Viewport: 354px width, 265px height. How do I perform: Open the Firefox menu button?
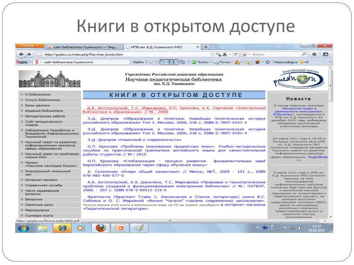30,46
